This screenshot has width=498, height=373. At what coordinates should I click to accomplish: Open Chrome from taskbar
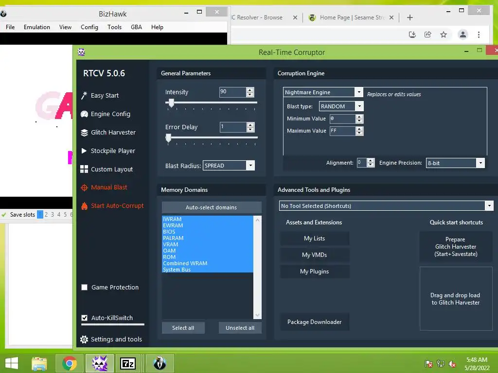(x=69, y=363)
